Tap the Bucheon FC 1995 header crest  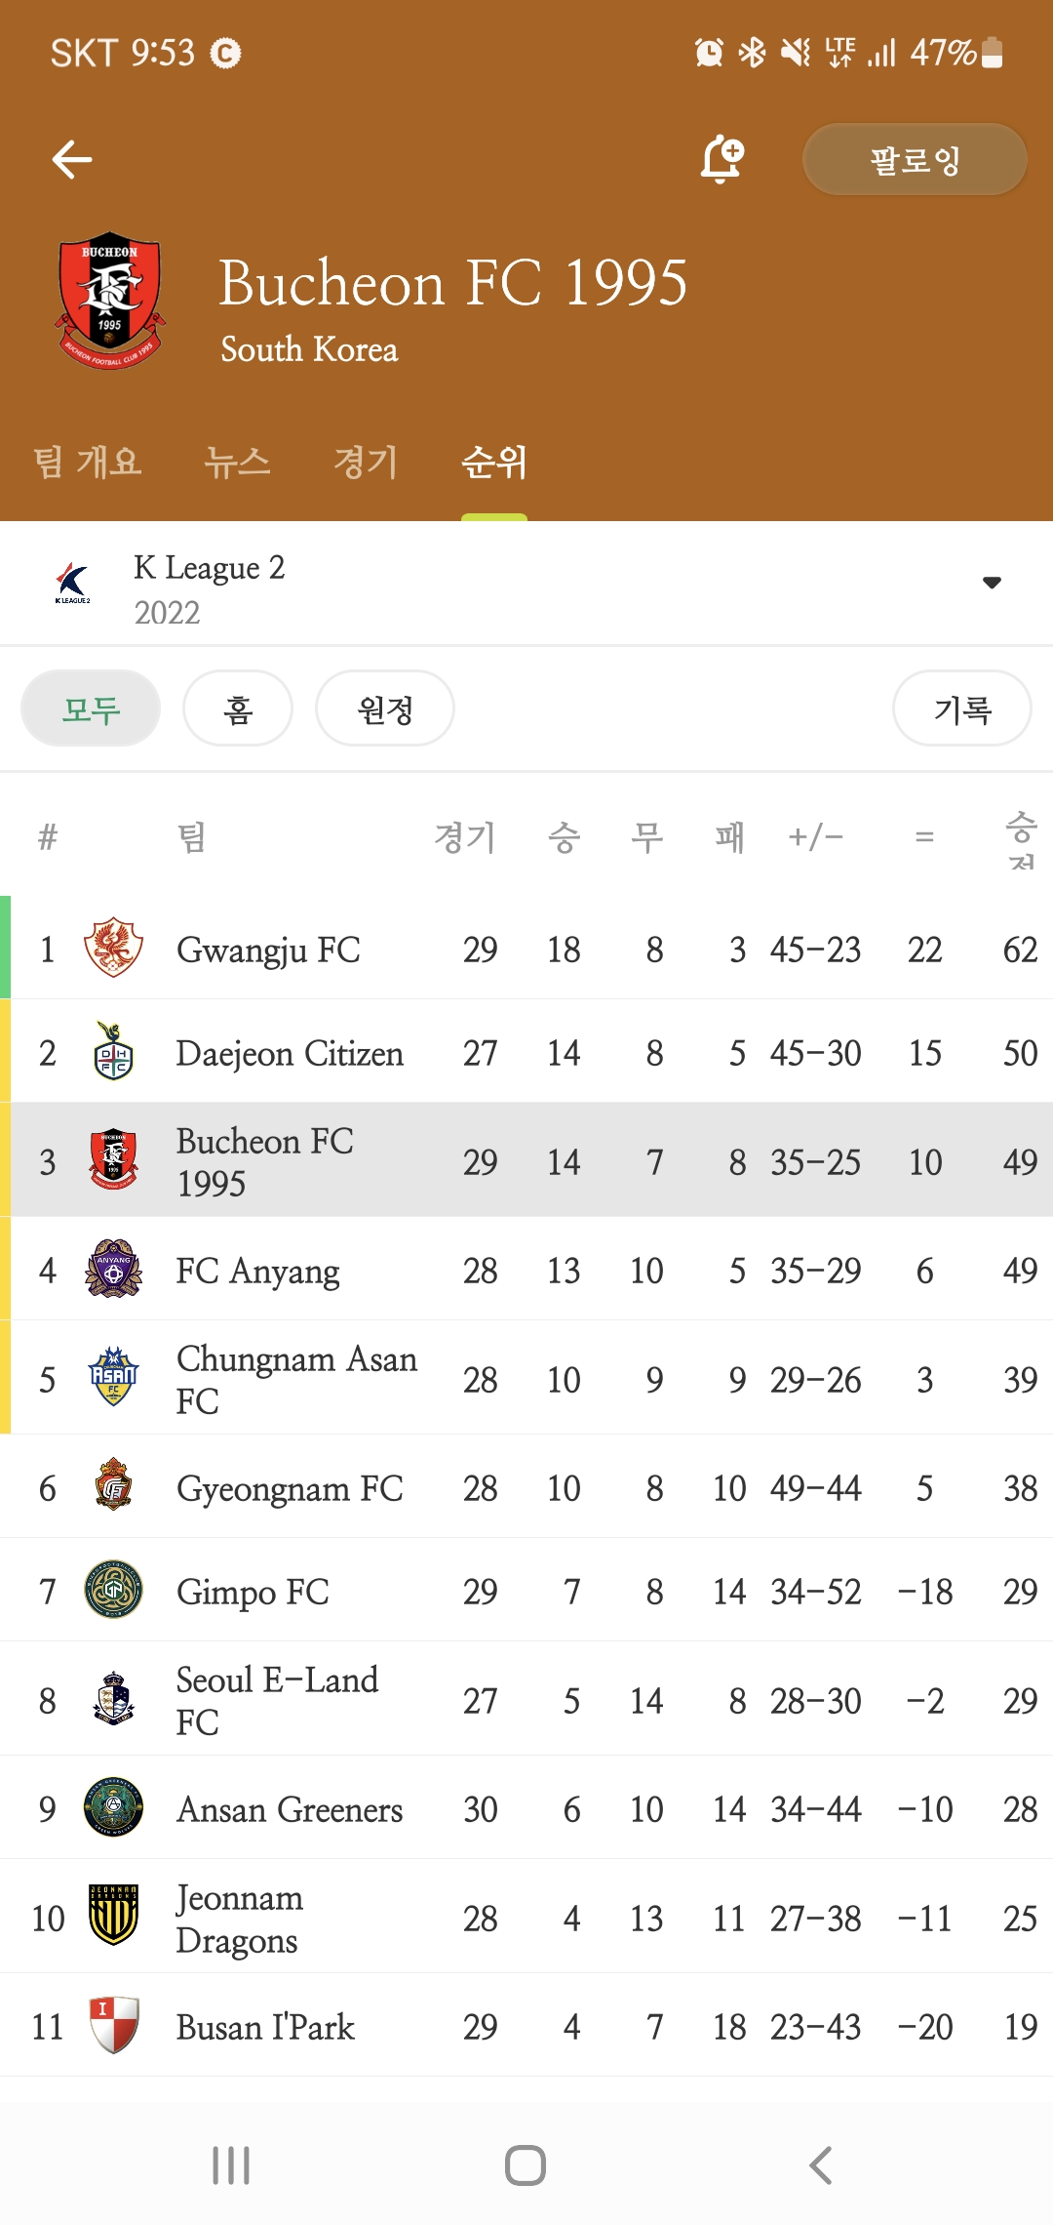[110, 300]
